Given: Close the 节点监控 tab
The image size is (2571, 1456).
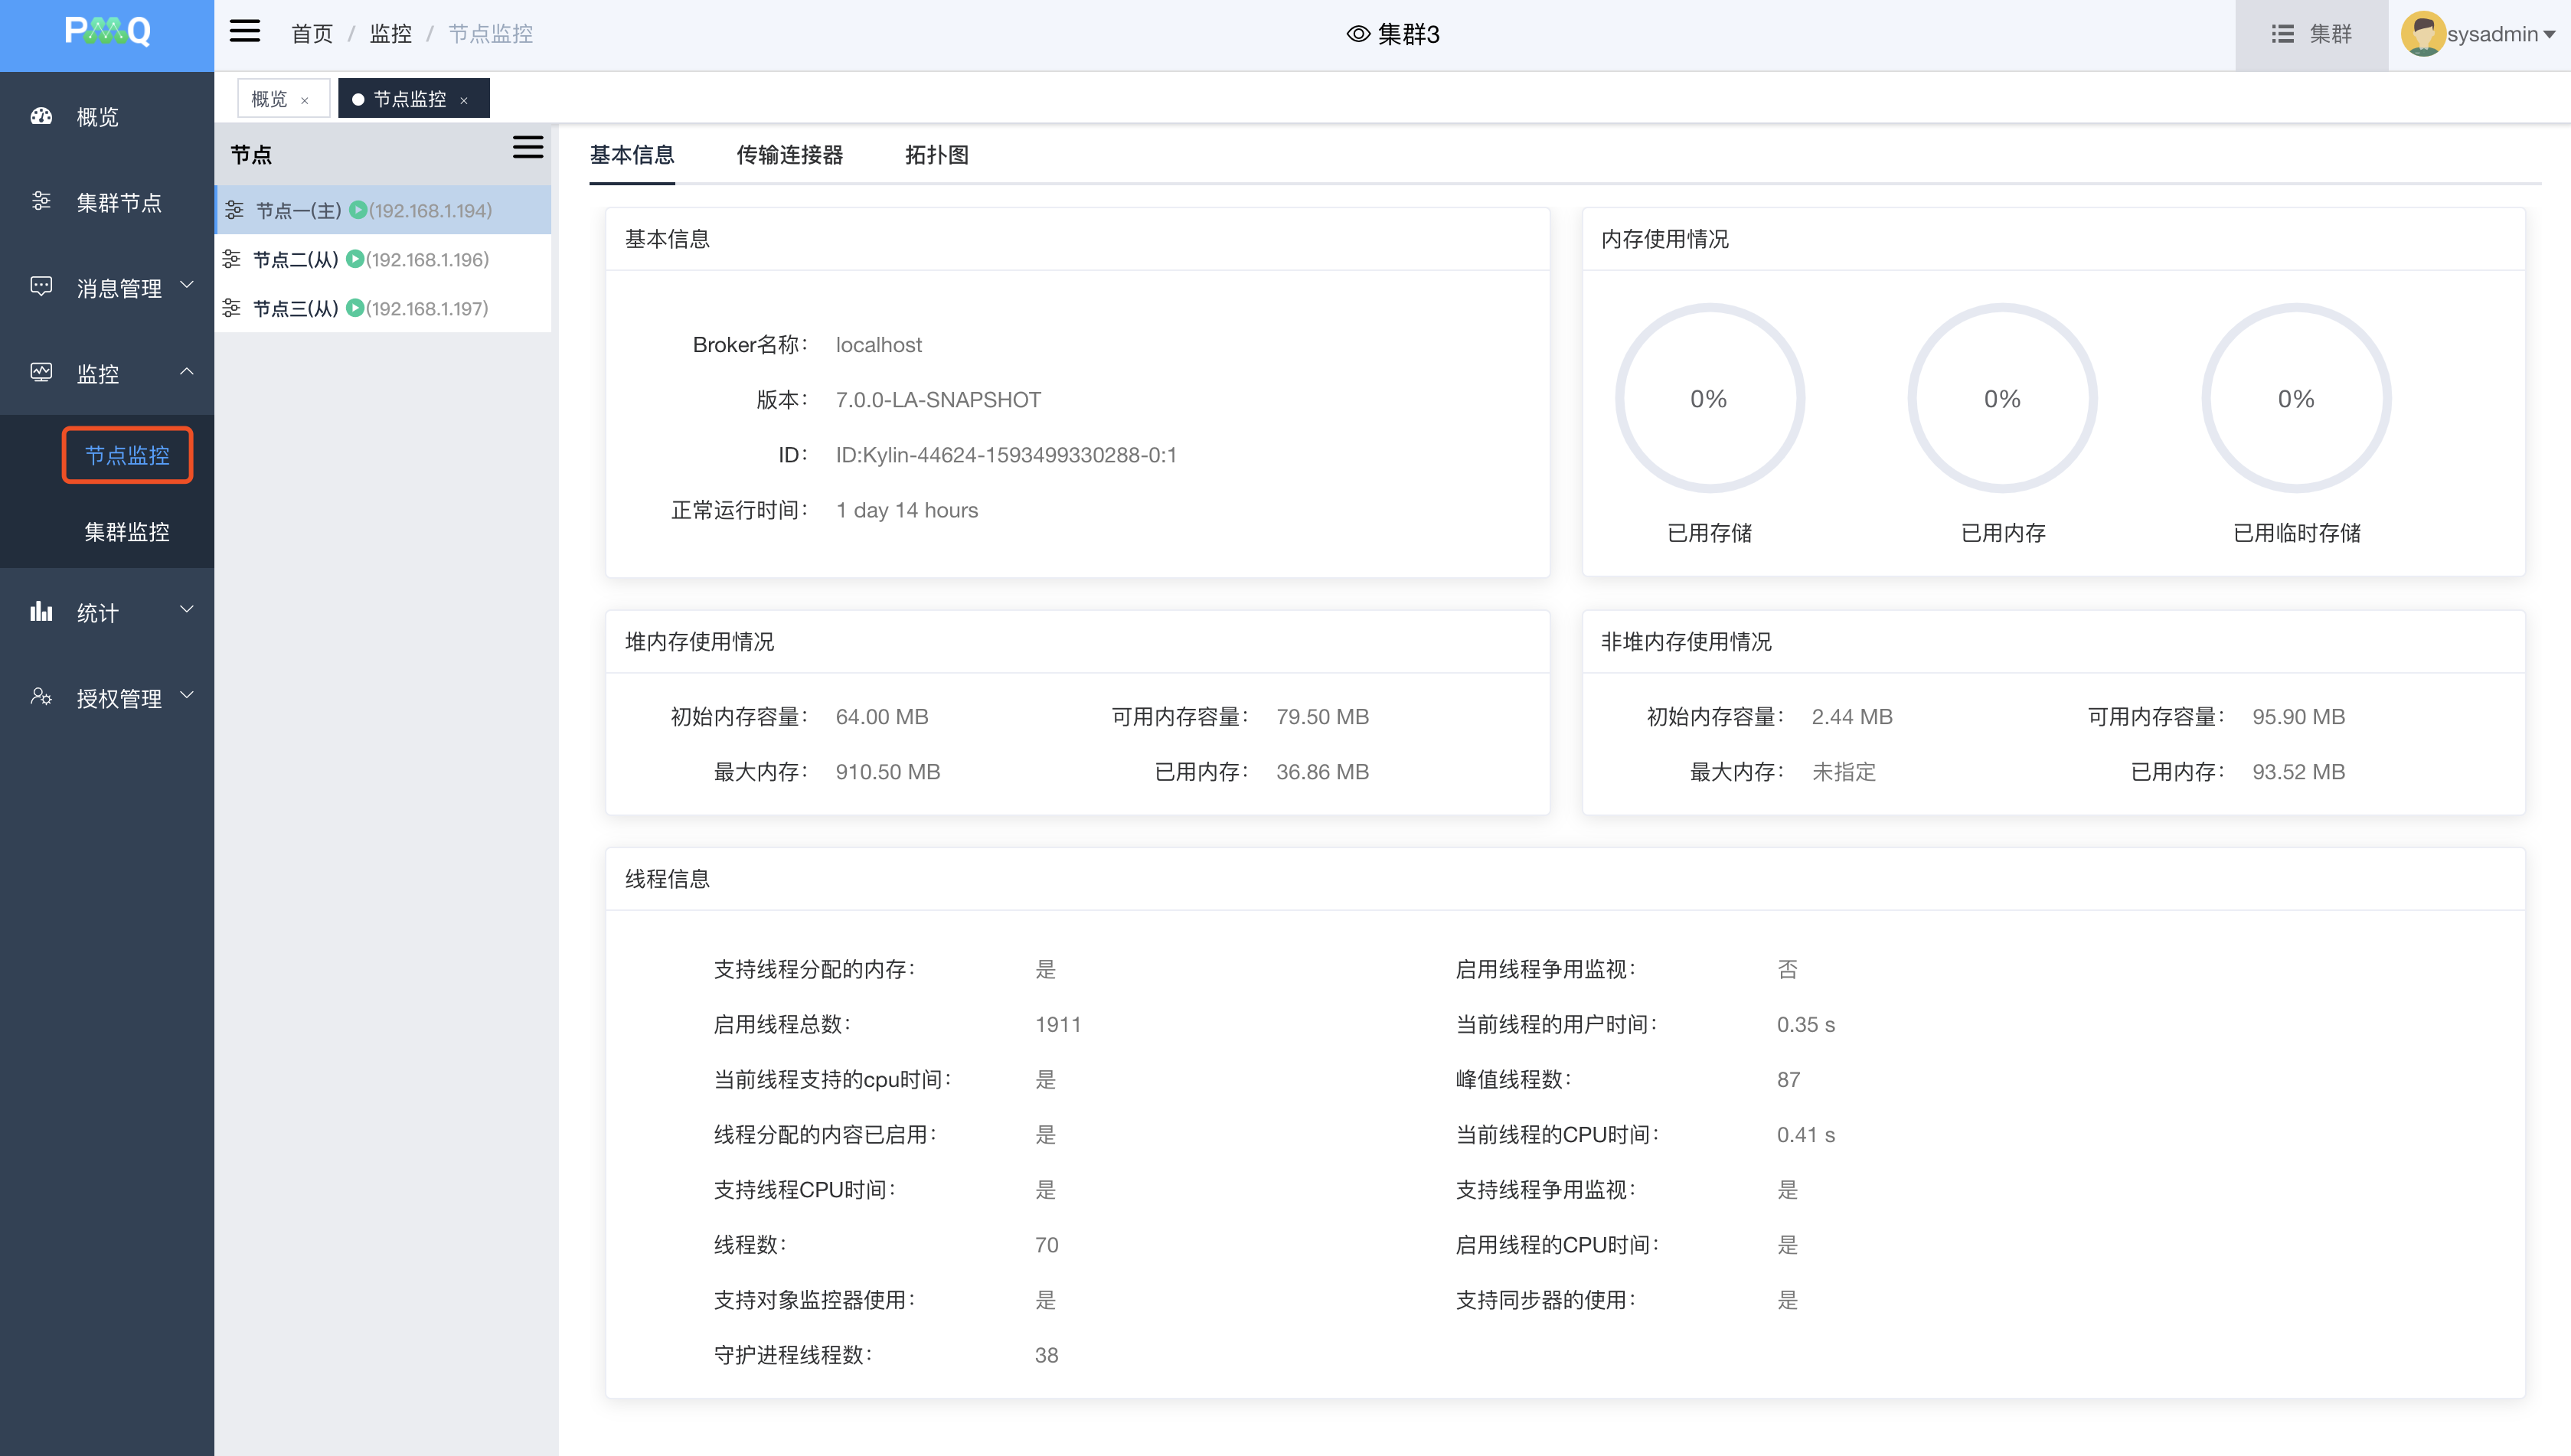Looking at the screenshot, I should tap(464, 101).
